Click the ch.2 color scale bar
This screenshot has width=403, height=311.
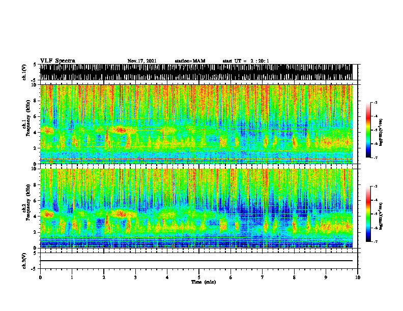pyautogui.click(x=368, y=214)
